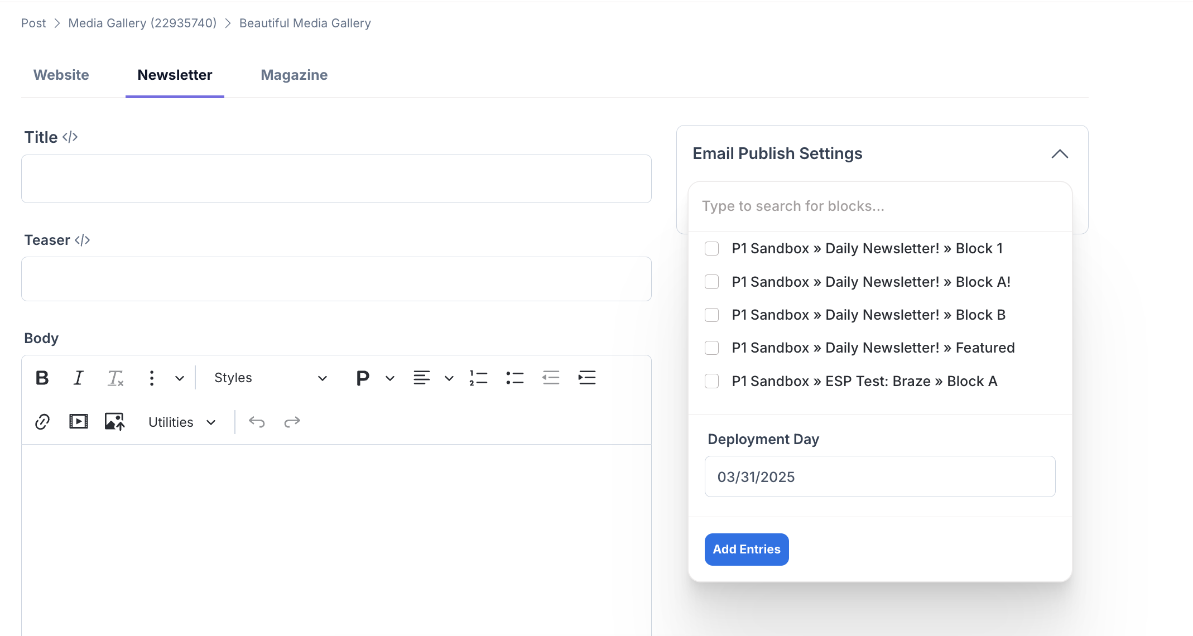Click the Deployment Day date field
Screen dimensions: 1193x636
880,477
